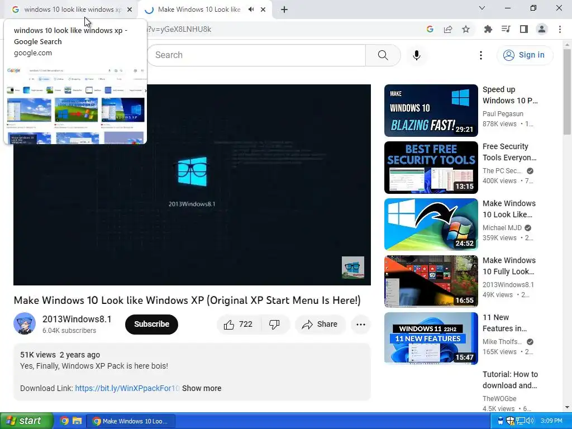Click the YouTube search magnifier button
The image size is (572, 429).
tap(383, 55)
